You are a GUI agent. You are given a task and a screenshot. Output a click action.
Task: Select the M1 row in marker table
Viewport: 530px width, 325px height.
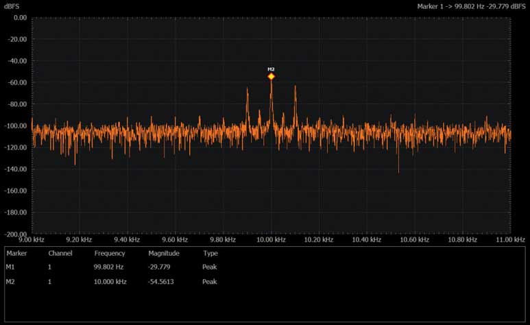click(10, 267)
